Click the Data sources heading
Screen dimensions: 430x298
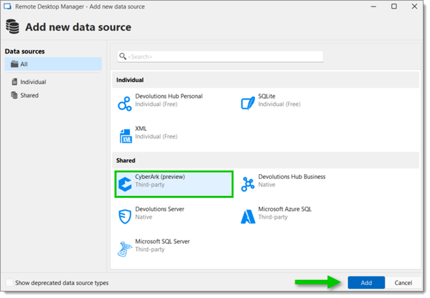(25, 51)
